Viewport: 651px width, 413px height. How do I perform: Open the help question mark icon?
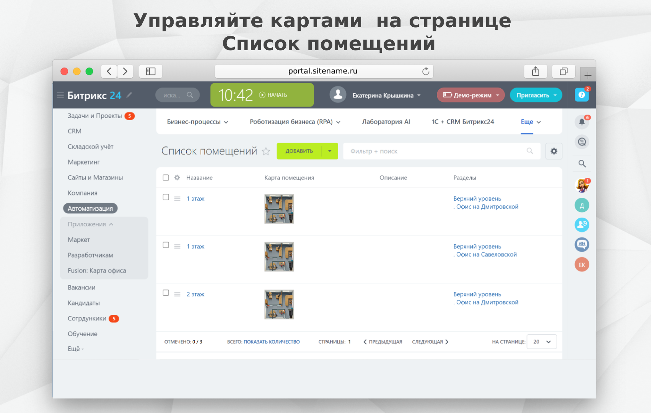(x=581, y=95)
